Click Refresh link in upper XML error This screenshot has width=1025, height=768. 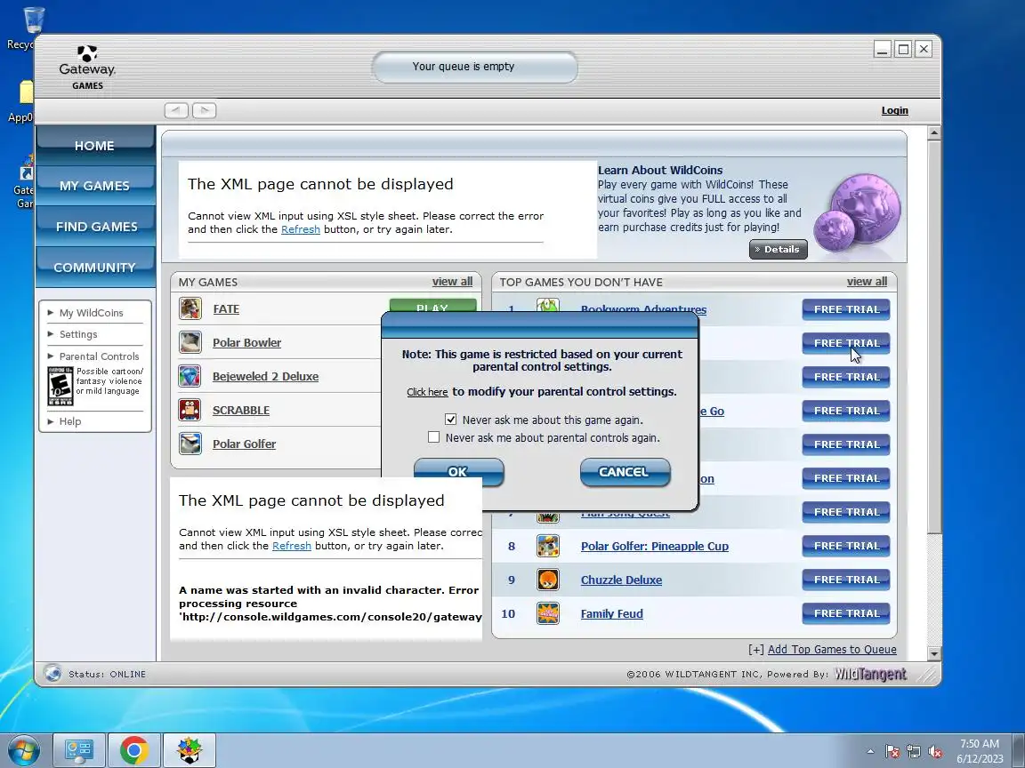pyautogui.click(x=300, y=229)
